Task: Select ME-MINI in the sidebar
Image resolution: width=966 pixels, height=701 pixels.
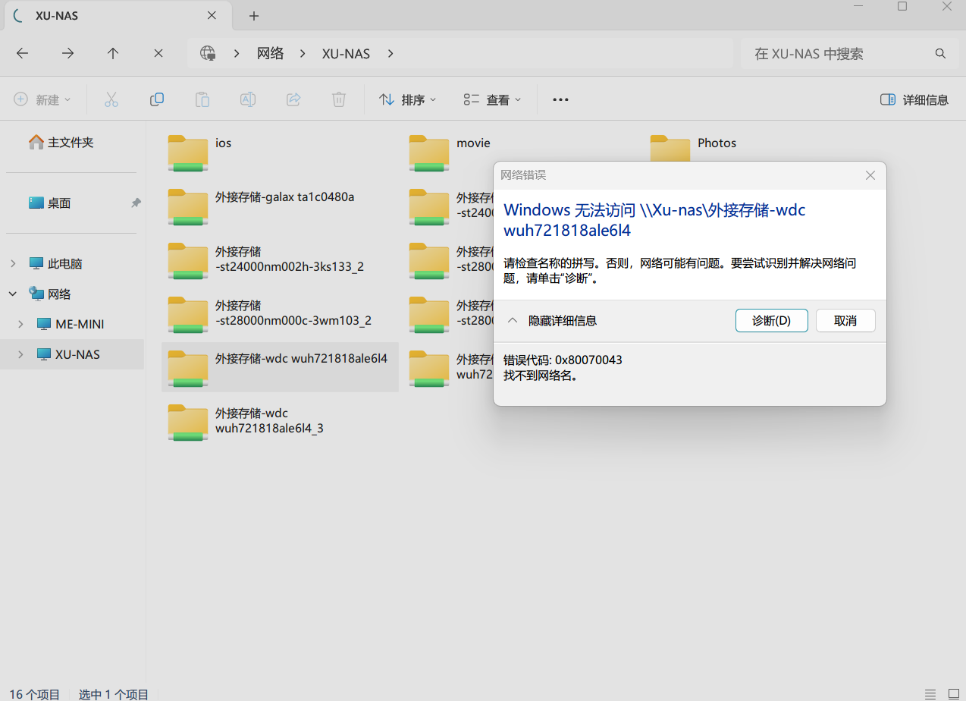Action: coord(71,324)
